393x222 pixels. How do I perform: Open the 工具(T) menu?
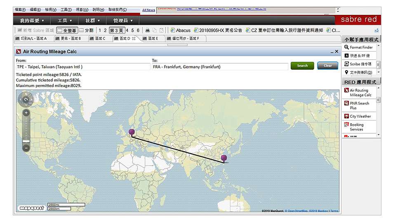click(x=66, y=9)
